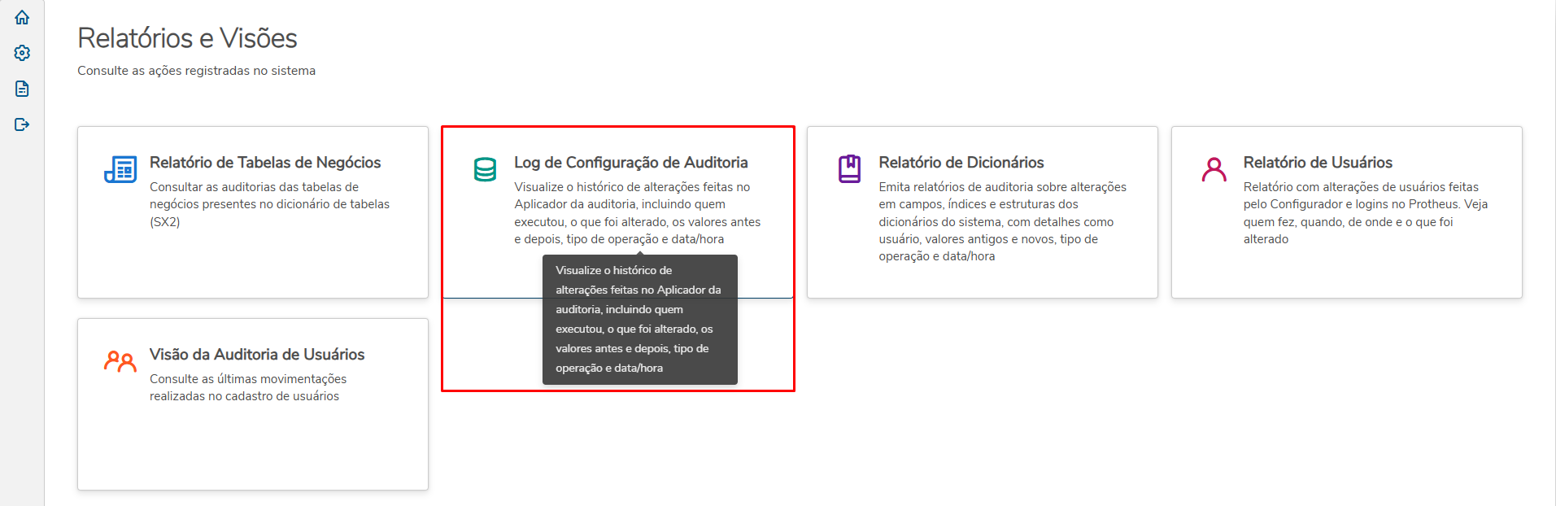Image resolution: width=1556 pixels, height=506 pixels.
Task: Click description 'Consulte as últimas movimentações'
Action: 248,387
